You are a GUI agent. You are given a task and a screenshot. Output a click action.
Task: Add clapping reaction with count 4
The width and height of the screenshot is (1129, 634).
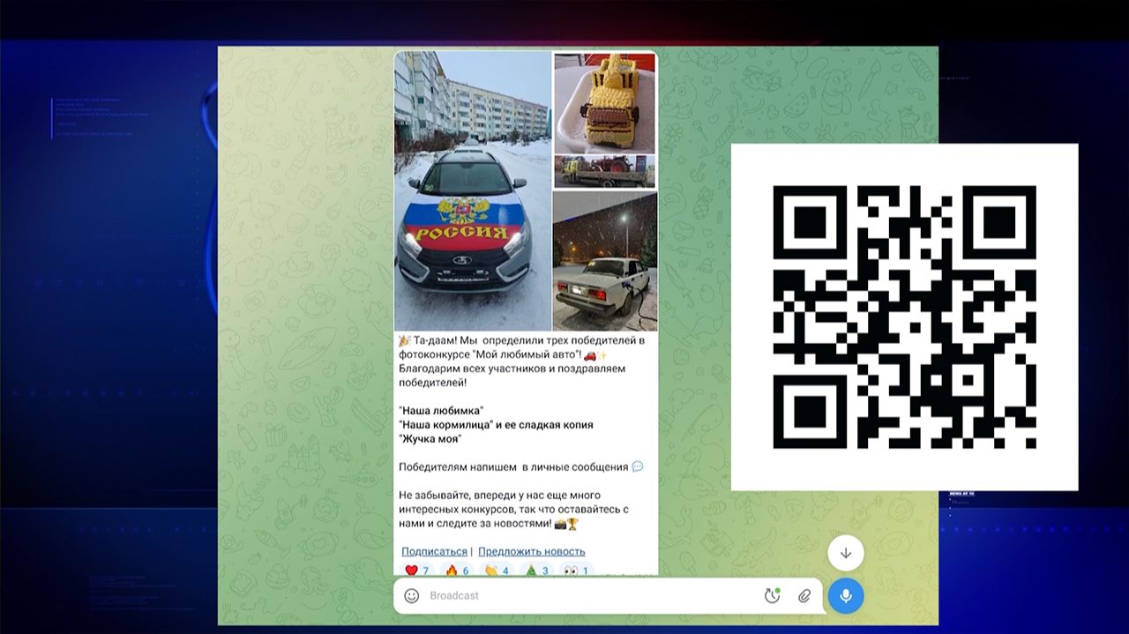(497, 570)
